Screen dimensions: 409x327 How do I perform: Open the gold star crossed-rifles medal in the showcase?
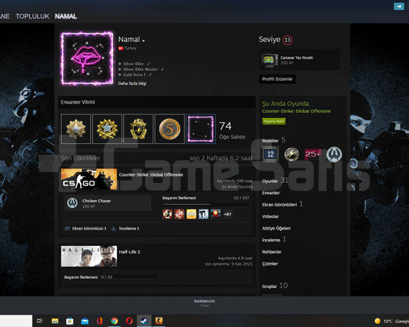[107, 128]
